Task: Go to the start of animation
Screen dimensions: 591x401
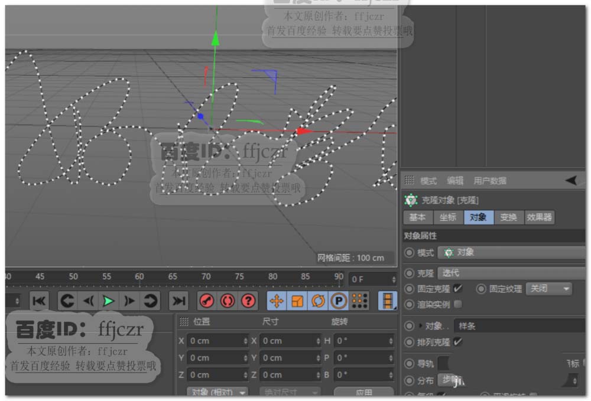Action: click(x=39, y=301)
